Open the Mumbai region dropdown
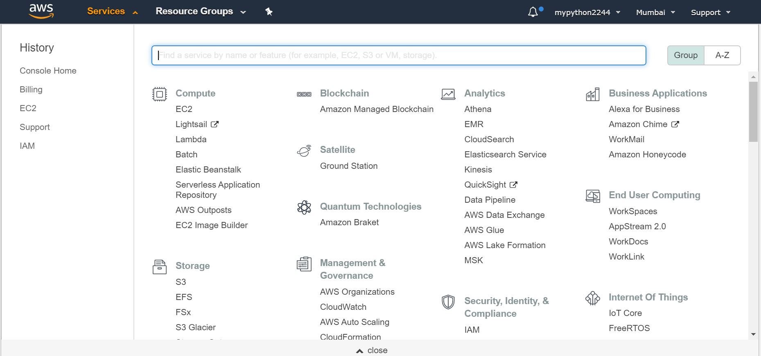 pyautogui.click(x=655, y=12)
